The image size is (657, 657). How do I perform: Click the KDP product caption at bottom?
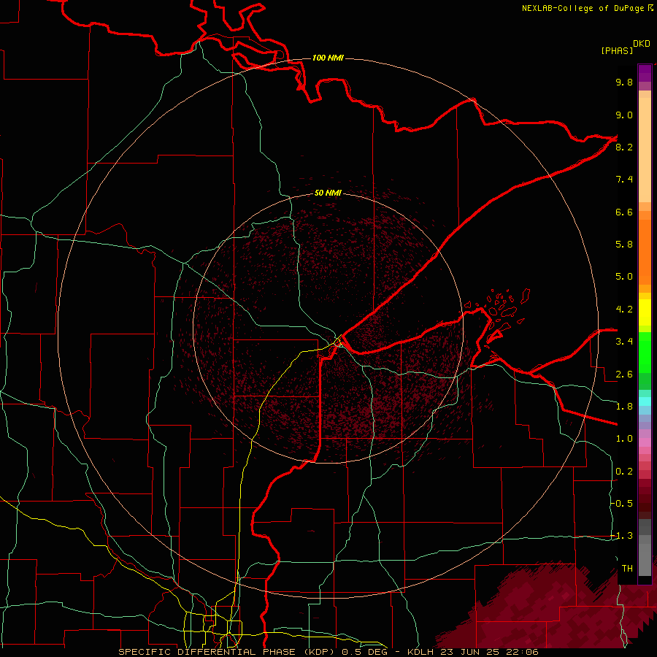pyautogui.click(x=328, y=652)
